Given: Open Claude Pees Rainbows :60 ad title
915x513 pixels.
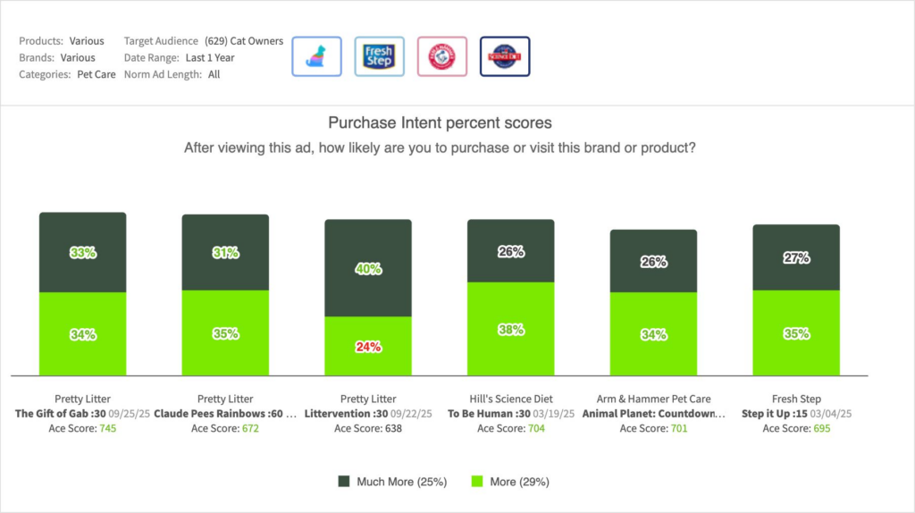Looking at the screenshot, I should 223,414.
